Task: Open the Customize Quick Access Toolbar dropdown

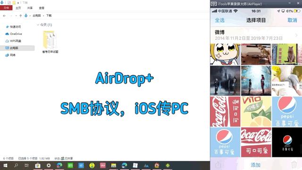Action: 18,3
